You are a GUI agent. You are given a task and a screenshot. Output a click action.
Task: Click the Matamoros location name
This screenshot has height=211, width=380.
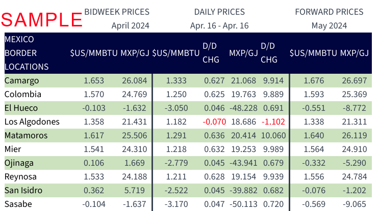(26, 136)
